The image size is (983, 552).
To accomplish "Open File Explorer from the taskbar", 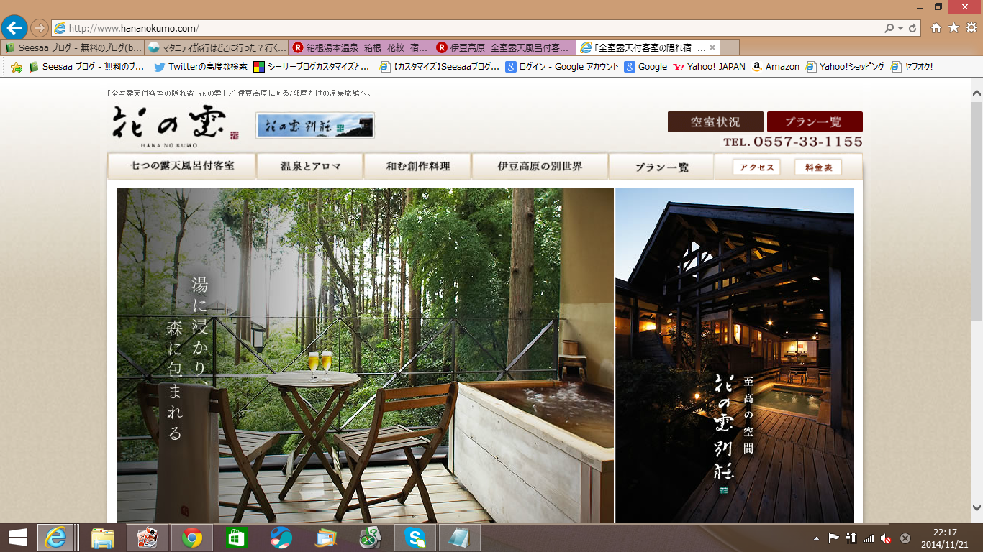I will tap(103, 538).
